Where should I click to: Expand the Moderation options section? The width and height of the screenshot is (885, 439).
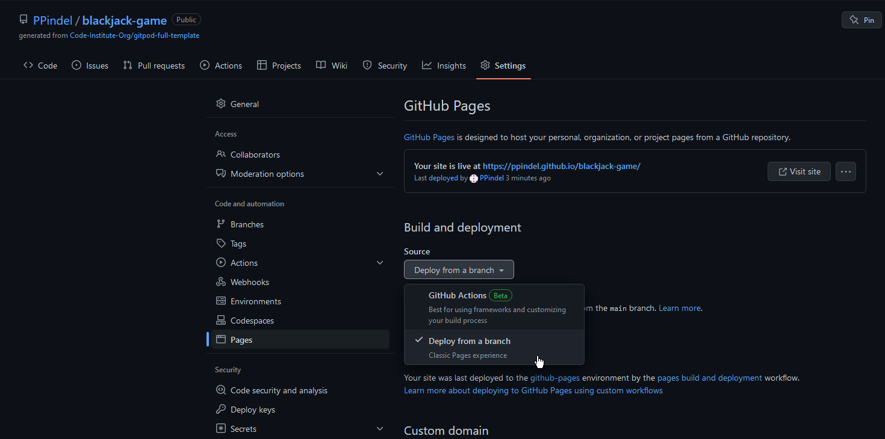coord(380,173)
